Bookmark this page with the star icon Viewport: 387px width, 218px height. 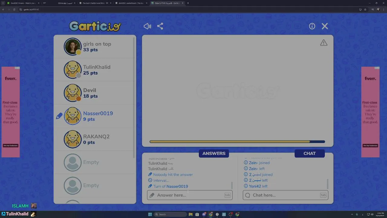[x=365, y=9]
